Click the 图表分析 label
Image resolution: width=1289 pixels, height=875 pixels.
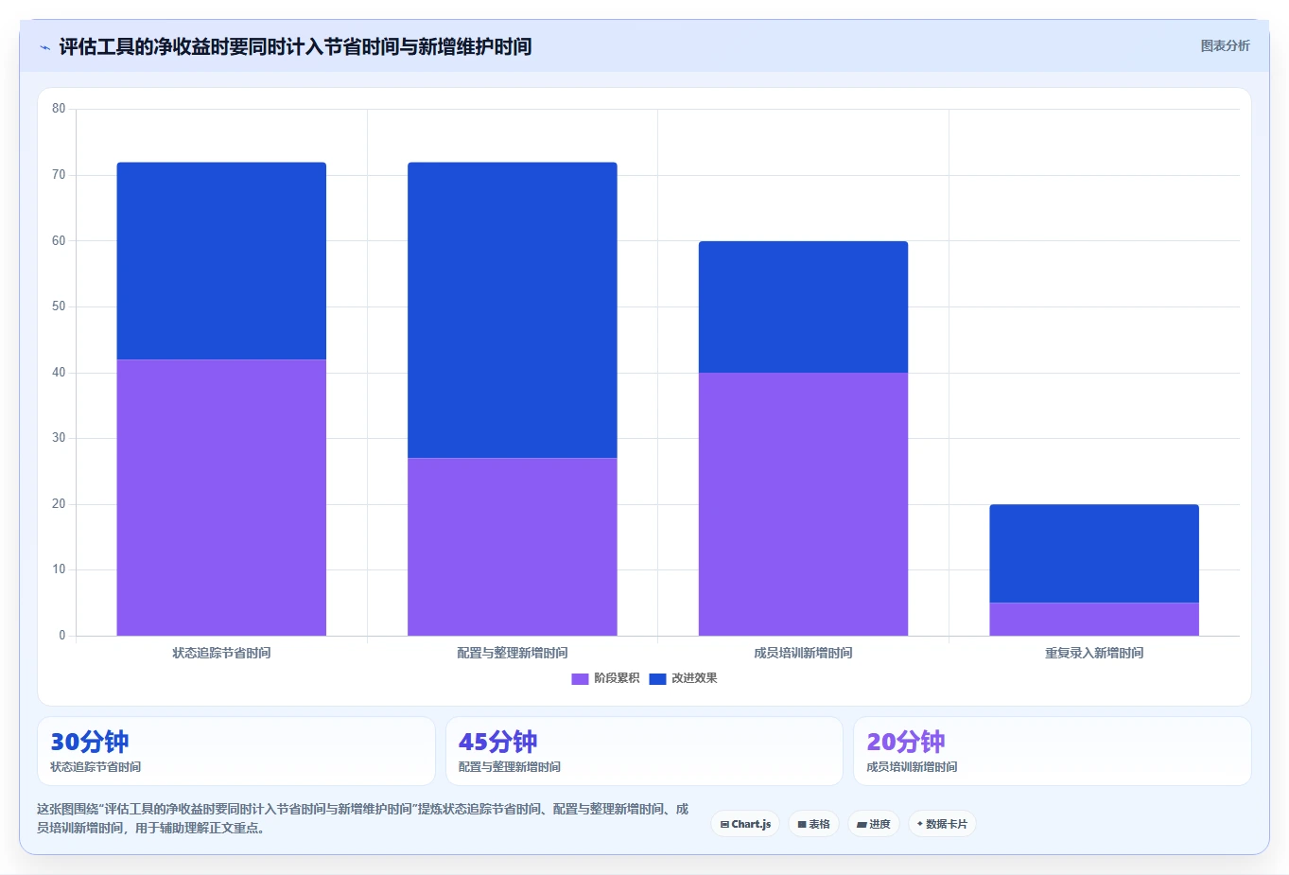point(1225,45)
